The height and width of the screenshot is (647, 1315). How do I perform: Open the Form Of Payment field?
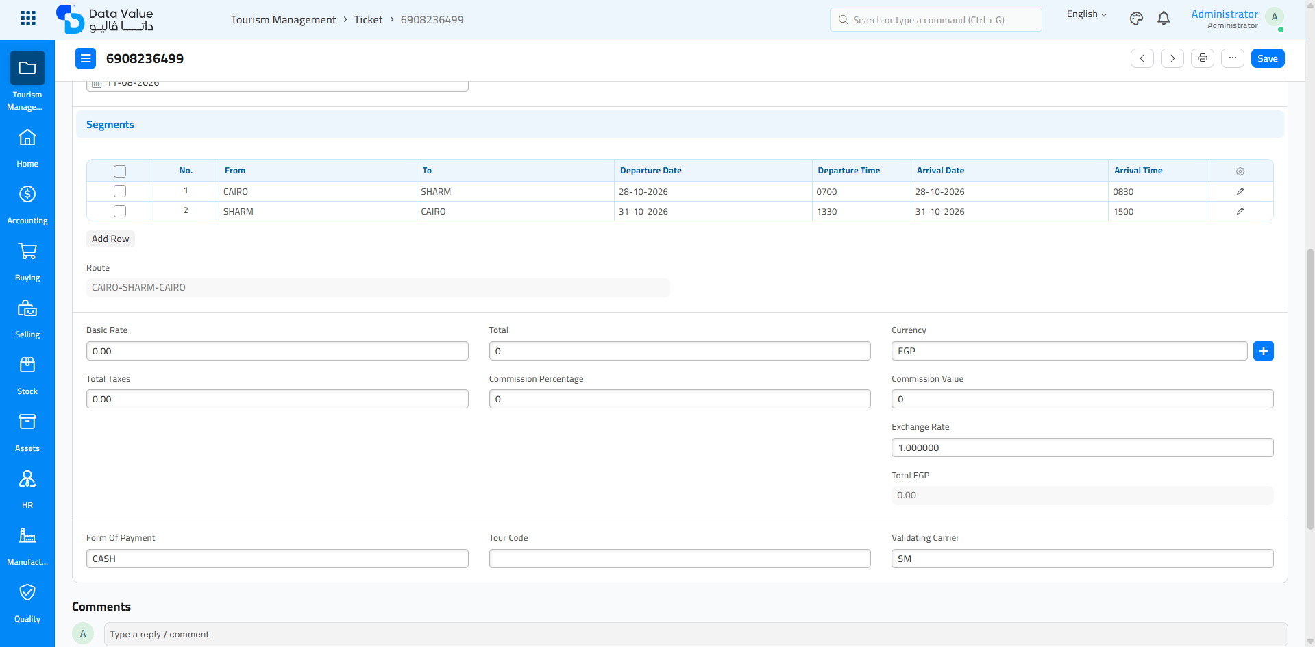tap(278, 559)
